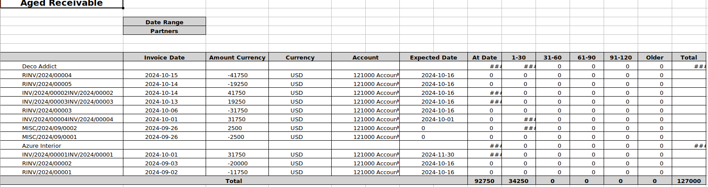The image size is (708, 187).
Task: Click the 34250 total cell
Action: (518, 181)
